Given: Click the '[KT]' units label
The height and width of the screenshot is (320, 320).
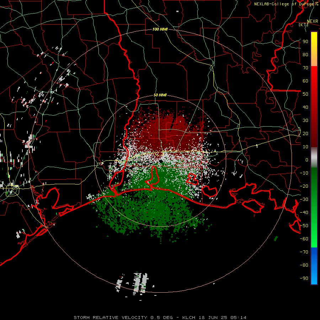Looking at the screenshot, I should tap(304, 25).
